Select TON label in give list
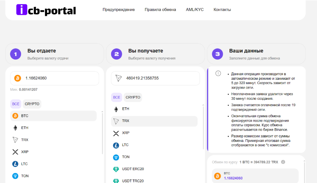Viewport: 317px width, 183px height. (x=25, y=176)
